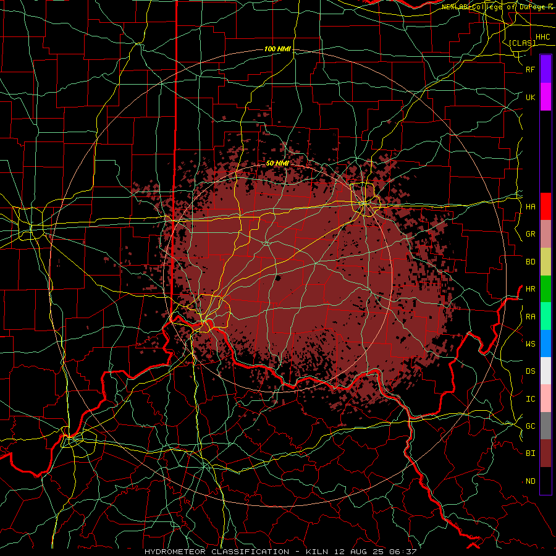Click the 'HA' legend label
Screen dimensions: 556x556
click(530, 206)
